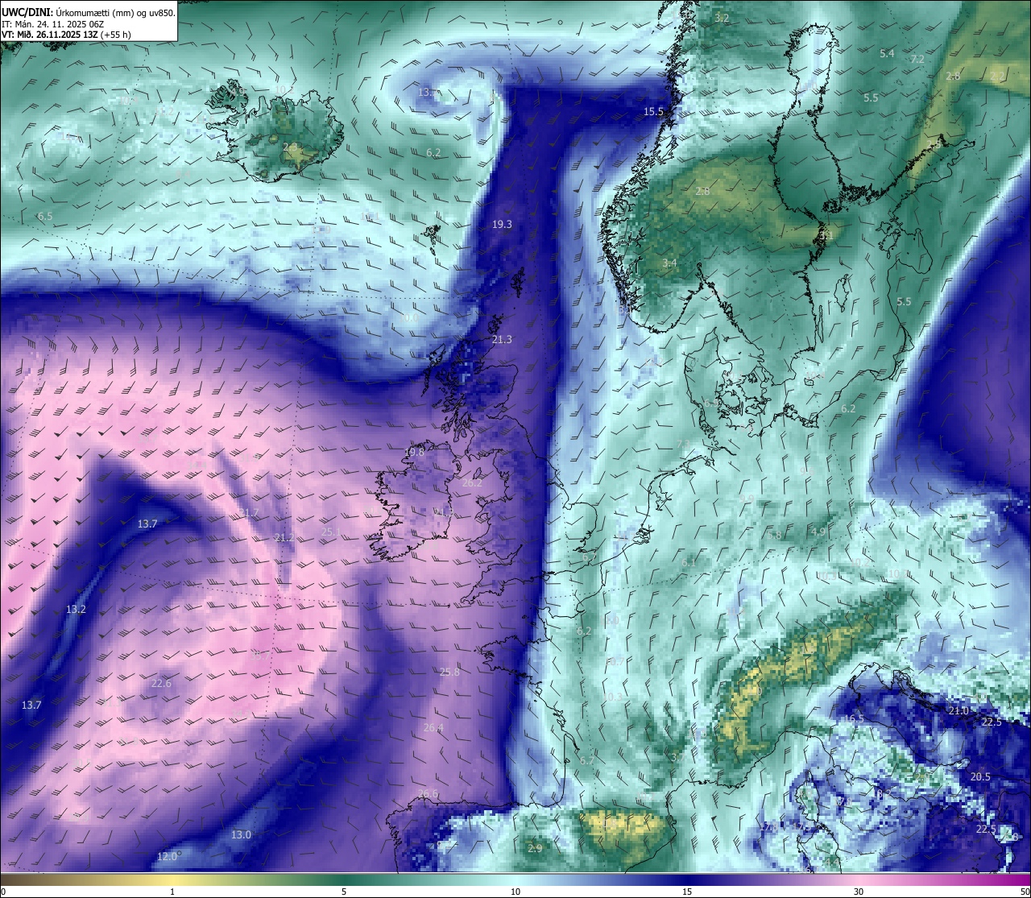This screenshot has width=1031, height=898.
Task: Click the 26.6 value north of Spain
Action: coord(429,794)
